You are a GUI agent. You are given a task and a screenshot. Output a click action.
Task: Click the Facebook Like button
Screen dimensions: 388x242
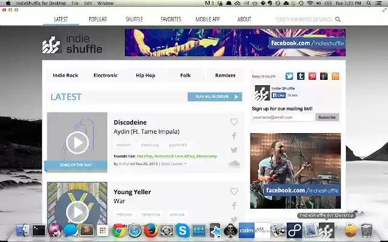pos(278,96)
